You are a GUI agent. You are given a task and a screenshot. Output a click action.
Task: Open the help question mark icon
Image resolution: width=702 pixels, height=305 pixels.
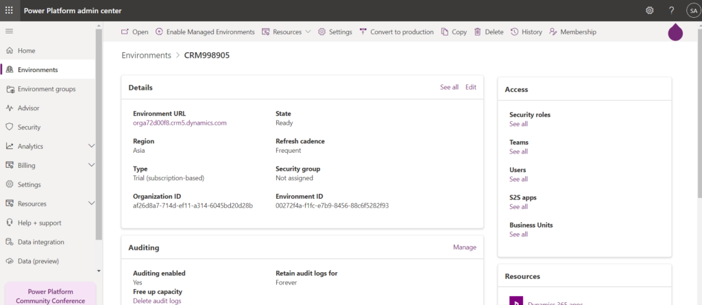pyautogui.click(x=671, y=10)
